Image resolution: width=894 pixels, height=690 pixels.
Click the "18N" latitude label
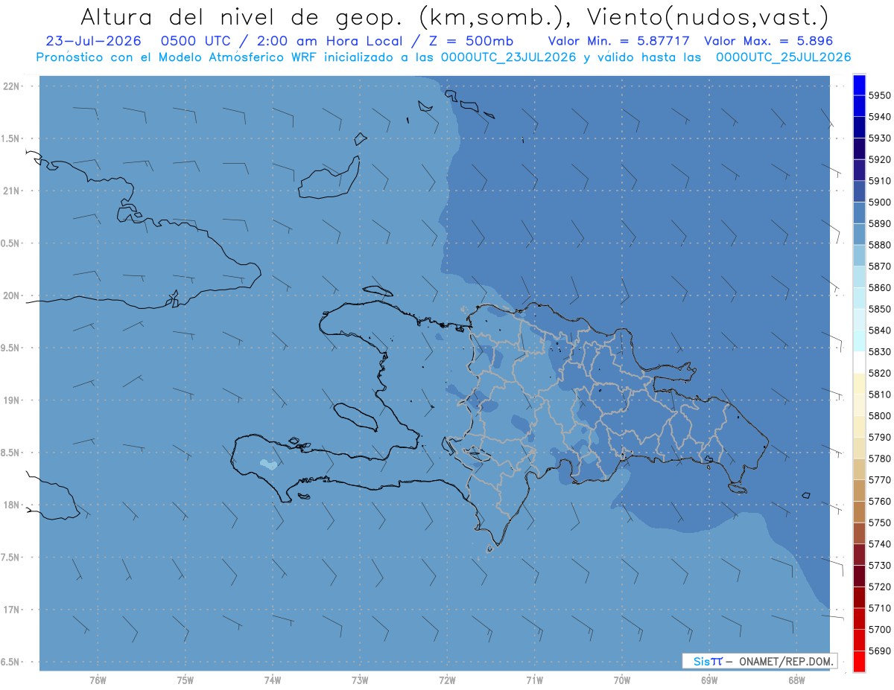point(10,505)
